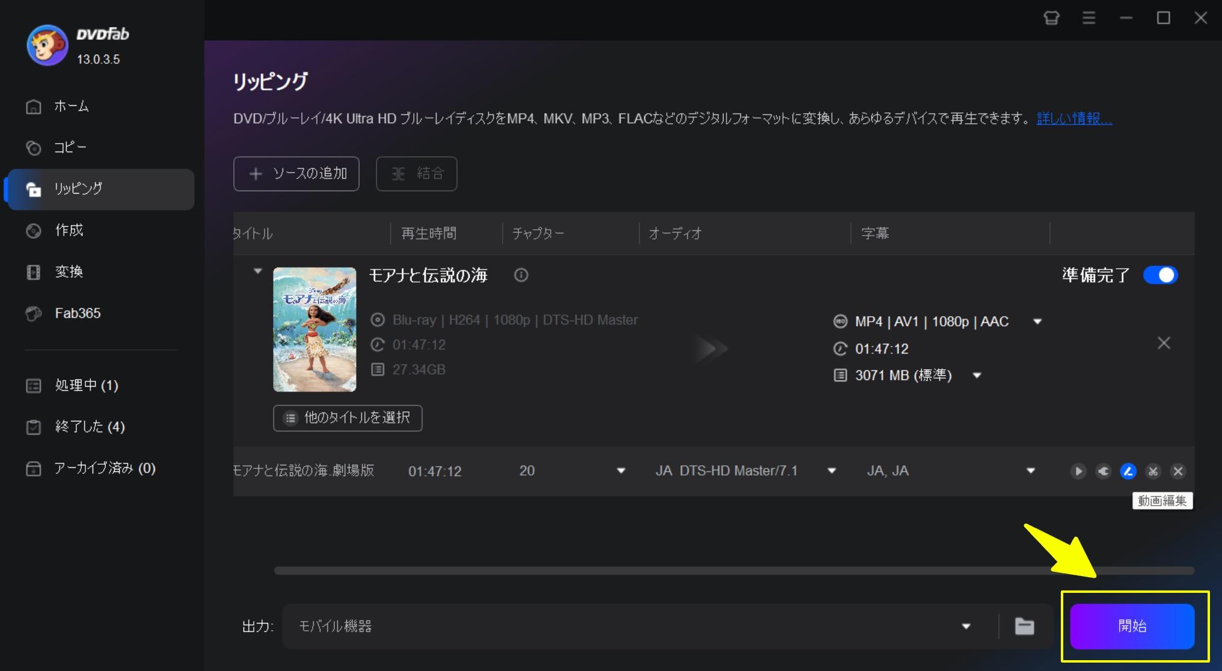The width and height of the screenshot is (1222, 671).
Task: Click the horizontal scrollbar under the title list
Action: click(734, 571)
